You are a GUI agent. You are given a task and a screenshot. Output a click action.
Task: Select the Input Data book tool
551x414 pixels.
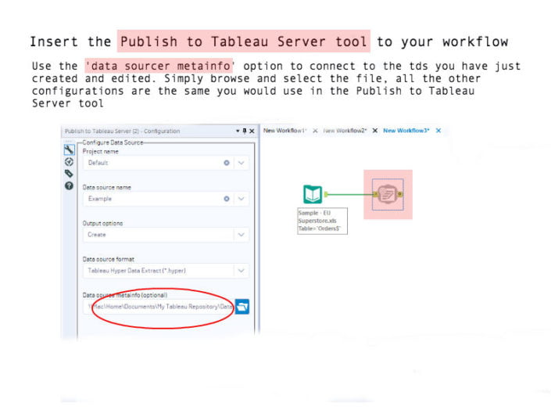pyautogui.click(x=313, y=194)
